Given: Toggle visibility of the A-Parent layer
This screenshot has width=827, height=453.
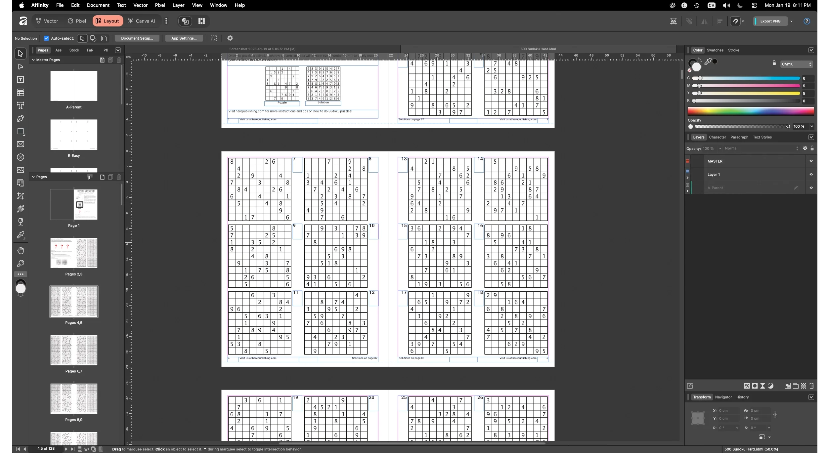Looking at the screenshot, I should point(811,187).
